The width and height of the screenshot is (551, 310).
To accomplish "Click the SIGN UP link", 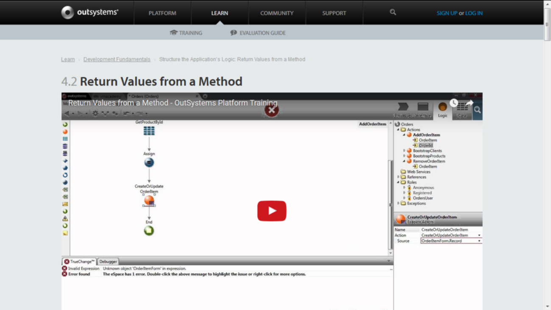I will click(x=447, y=13).
